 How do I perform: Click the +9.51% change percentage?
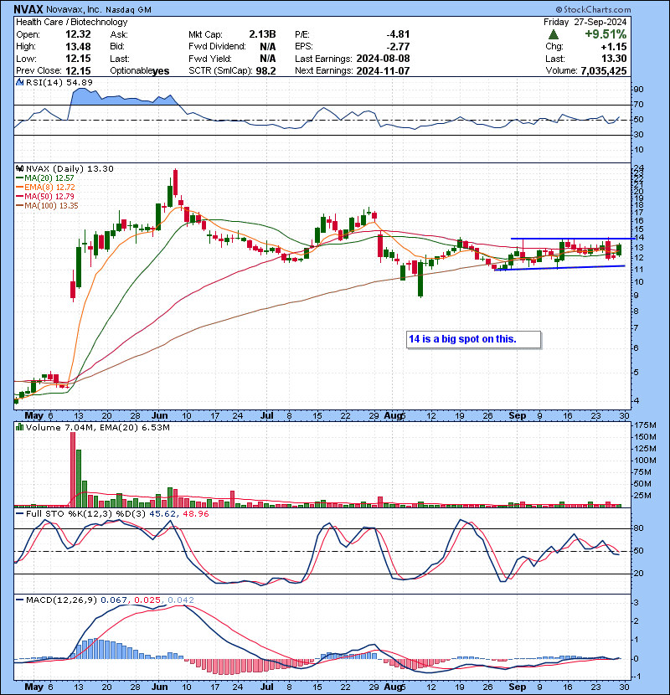coord(606,34)
